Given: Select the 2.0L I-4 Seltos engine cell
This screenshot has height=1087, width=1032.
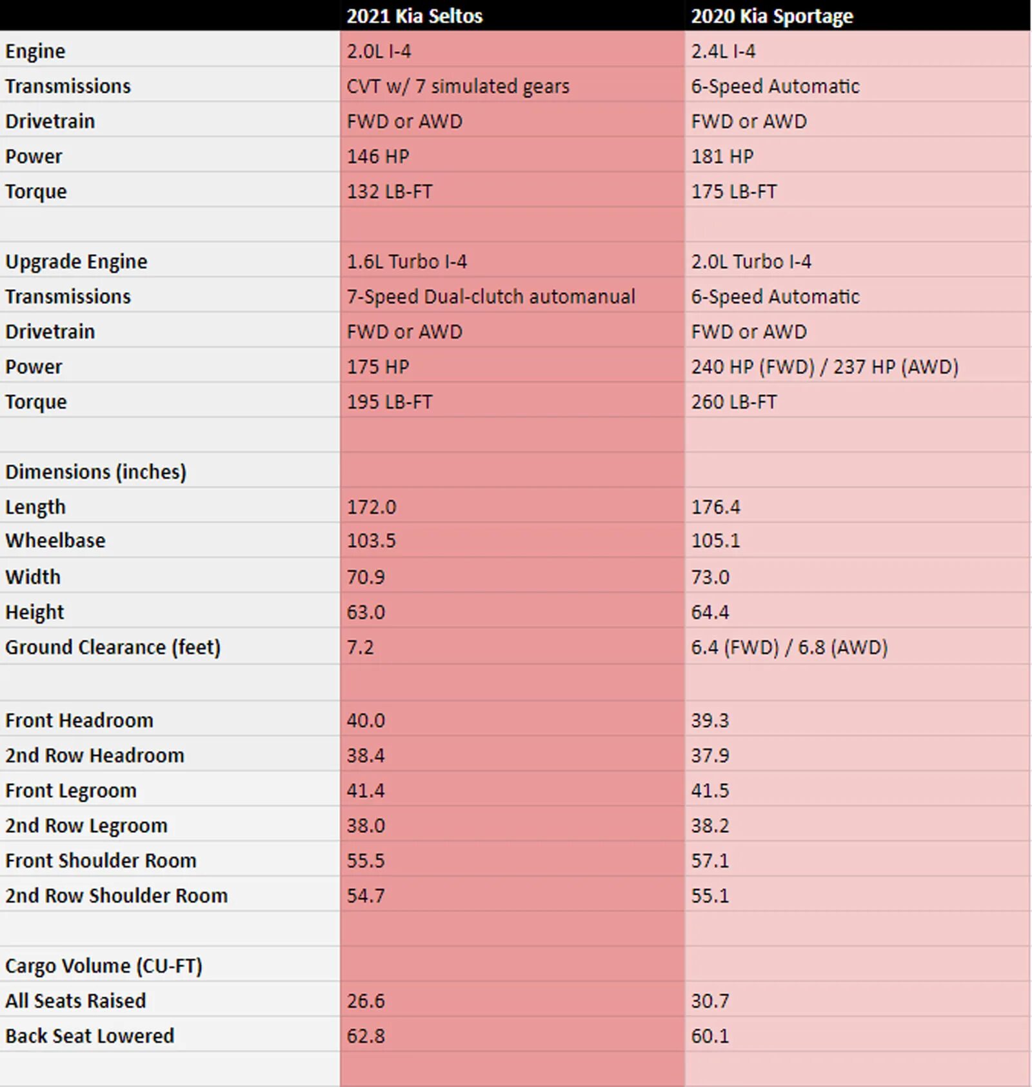Looking at the screenshot, I should [512, 50].
